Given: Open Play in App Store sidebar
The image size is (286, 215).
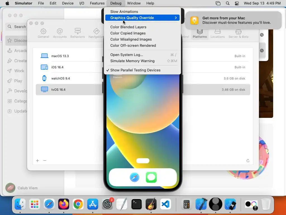Looking at the screenshot, I should (15, 81).
